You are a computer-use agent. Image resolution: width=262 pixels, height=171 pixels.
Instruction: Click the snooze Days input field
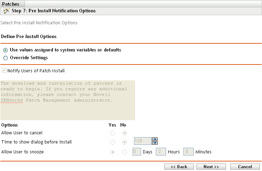pyautogui.click(x=136, y=152)
